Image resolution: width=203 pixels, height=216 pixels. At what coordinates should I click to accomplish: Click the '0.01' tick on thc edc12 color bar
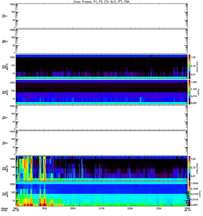(193, 176)
